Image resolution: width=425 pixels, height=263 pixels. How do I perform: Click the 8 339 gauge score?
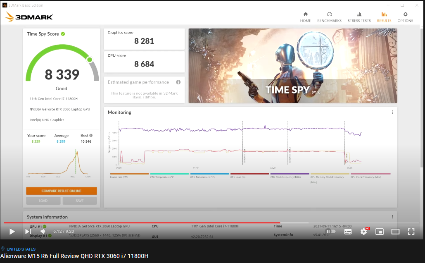[62, 74]
